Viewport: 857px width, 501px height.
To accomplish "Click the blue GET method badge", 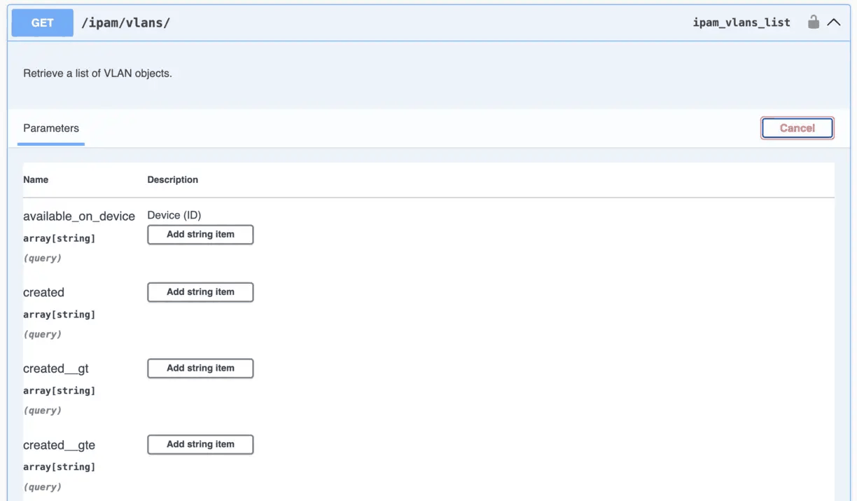I will [42, 22].
